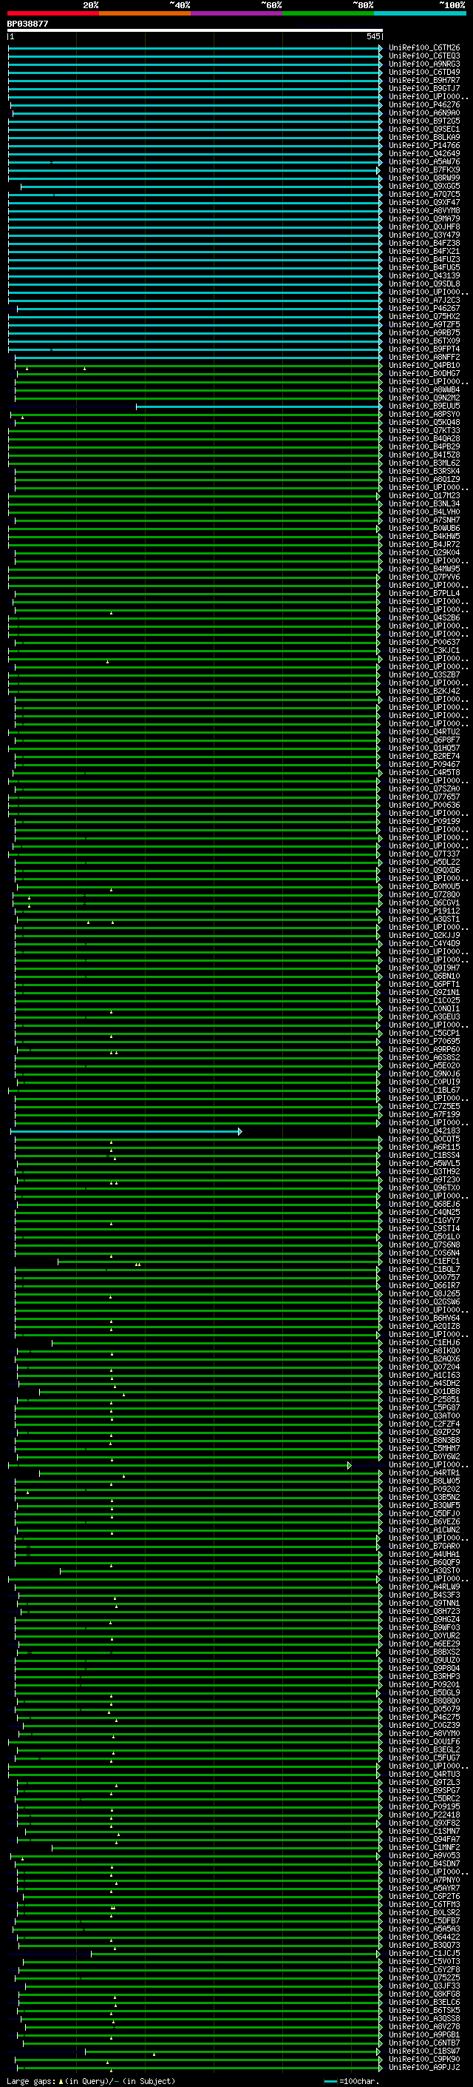Screen dimensions: 473x2087
Task: Select hit label UniRef100_Q4PB10
Action: click(424, 366)
